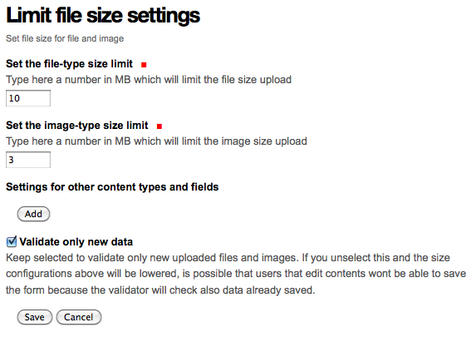Click red required marker beside file-type limit
The height and width of the screenshot is (337, 476).
point(144,64)
